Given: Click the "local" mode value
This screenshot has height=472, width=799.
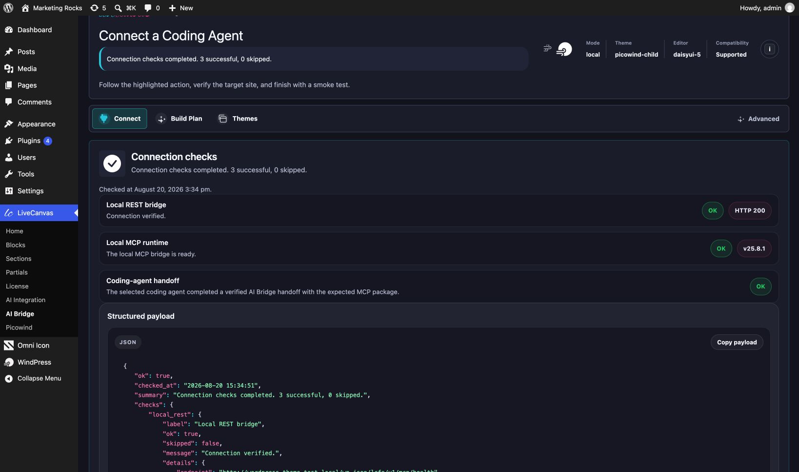Looking at the screenshot, I should [x=593, y=55].
